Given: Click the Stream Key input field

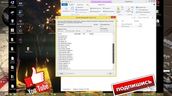Looking at the screenshot, I should pos(77,27).
